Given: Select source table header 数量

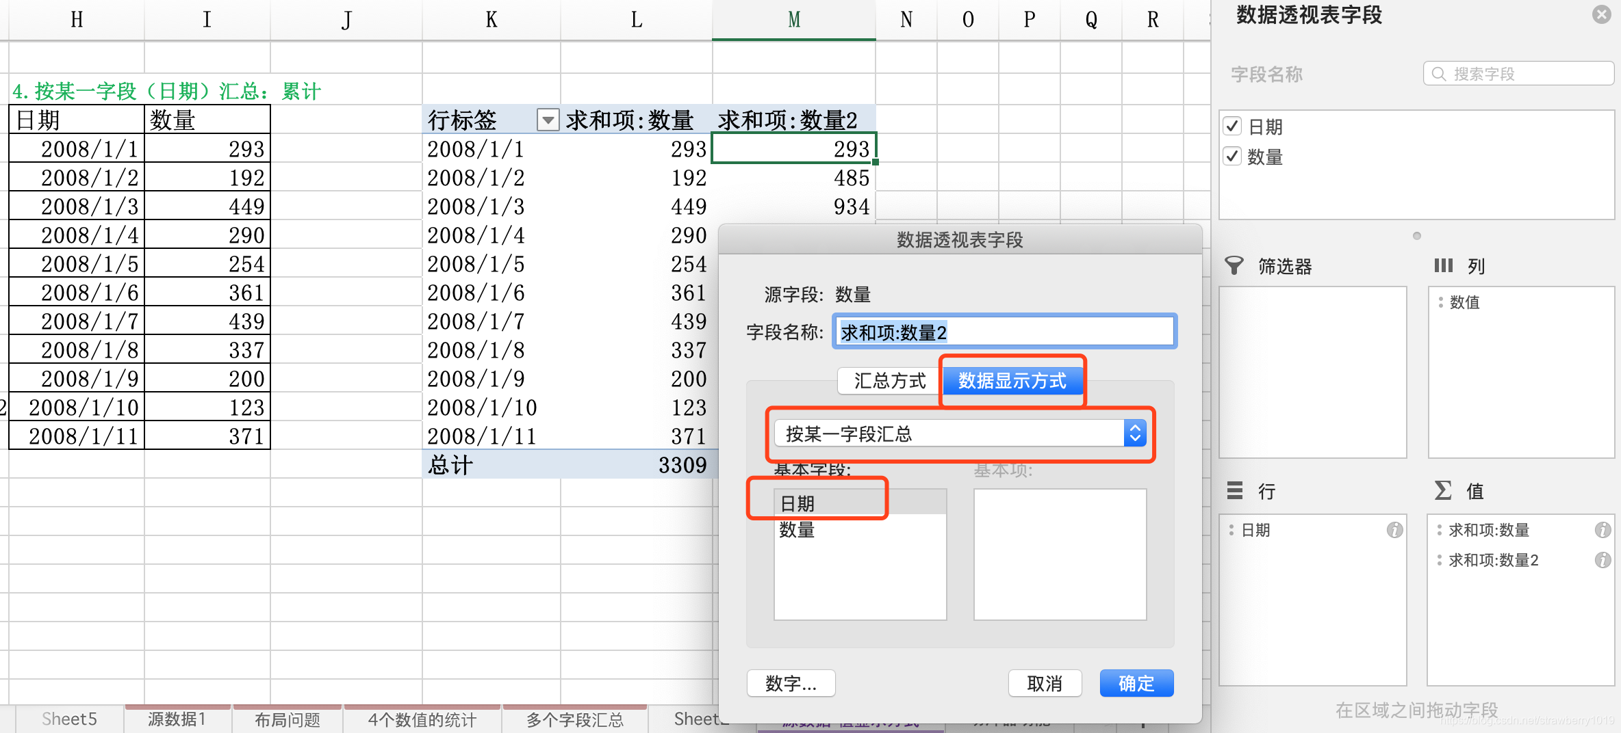Looking at the screenshot, I should pyautogui.click(x=207, y=120).
